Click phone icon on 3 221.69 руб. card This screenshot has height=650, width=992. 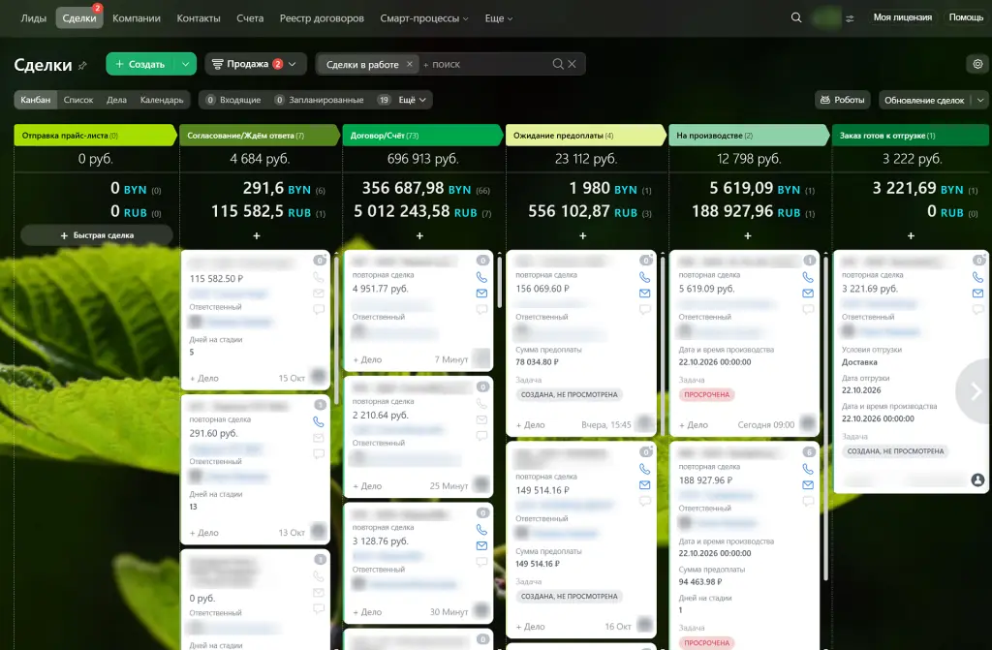pyautogui.click(x=977, y=277)
